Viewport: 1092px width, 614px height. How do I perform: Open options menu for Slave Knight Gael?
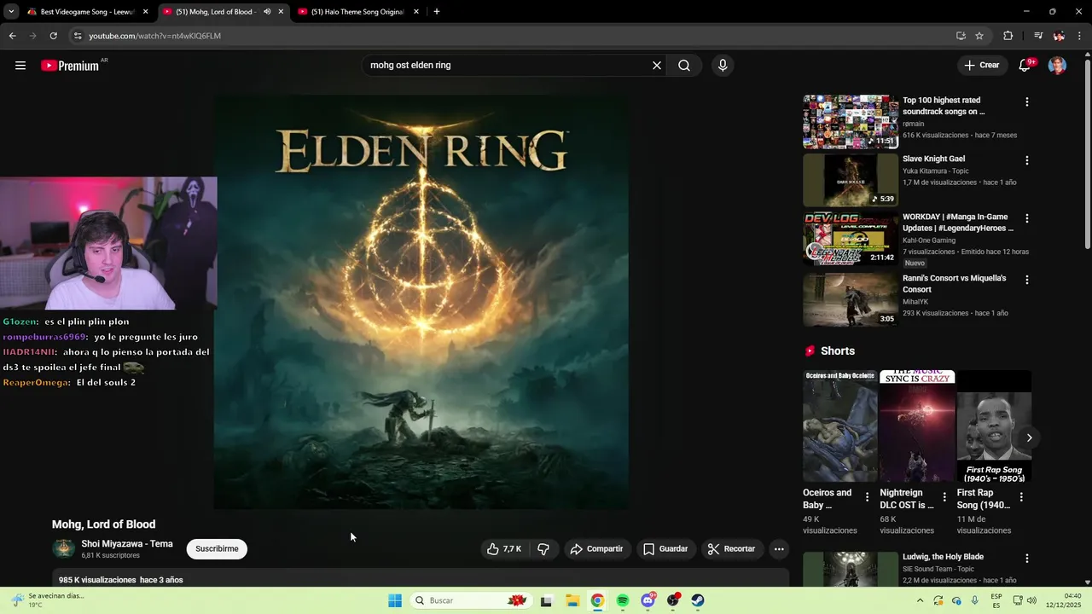(x=1026, y=160)
